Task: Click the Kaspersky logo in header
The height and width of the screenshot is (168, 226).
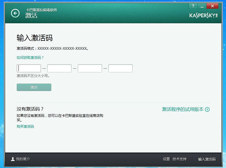Action: click(x=203, y=15)
